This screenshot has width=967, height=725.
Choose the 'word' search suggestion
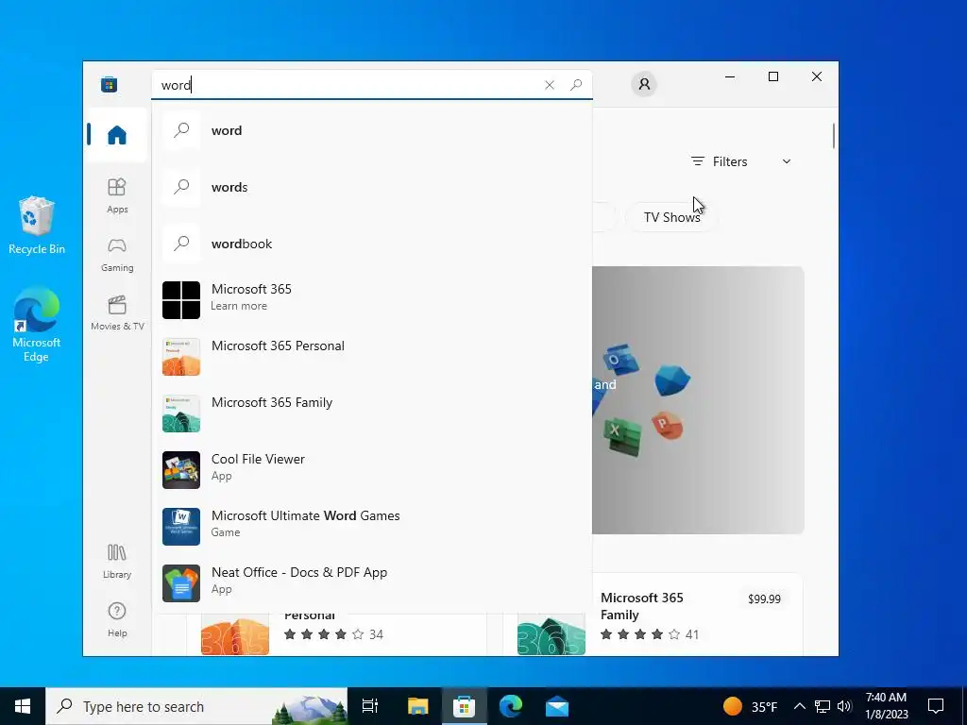click(372, 130)
